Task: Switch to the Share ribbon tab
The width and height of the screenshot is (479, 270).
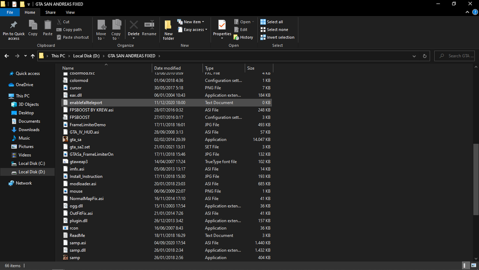Action: pyautogui.click(x=51, y=12)
